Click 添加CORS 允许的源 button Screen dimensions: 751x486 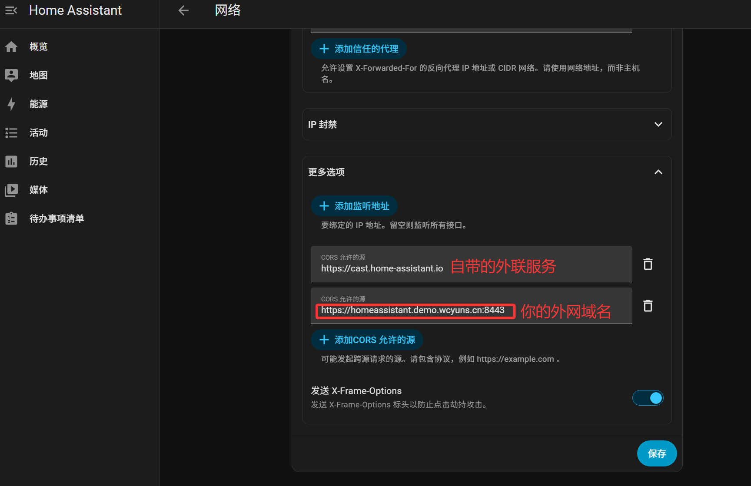coord(367,340)
